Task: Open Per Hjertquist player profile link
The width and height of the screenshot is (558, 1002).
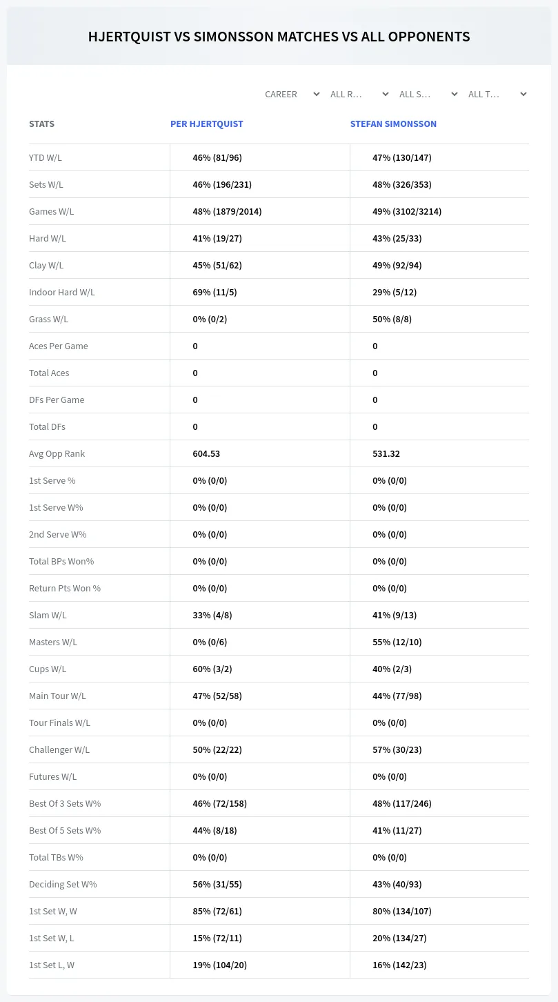Action: point(207,124)
